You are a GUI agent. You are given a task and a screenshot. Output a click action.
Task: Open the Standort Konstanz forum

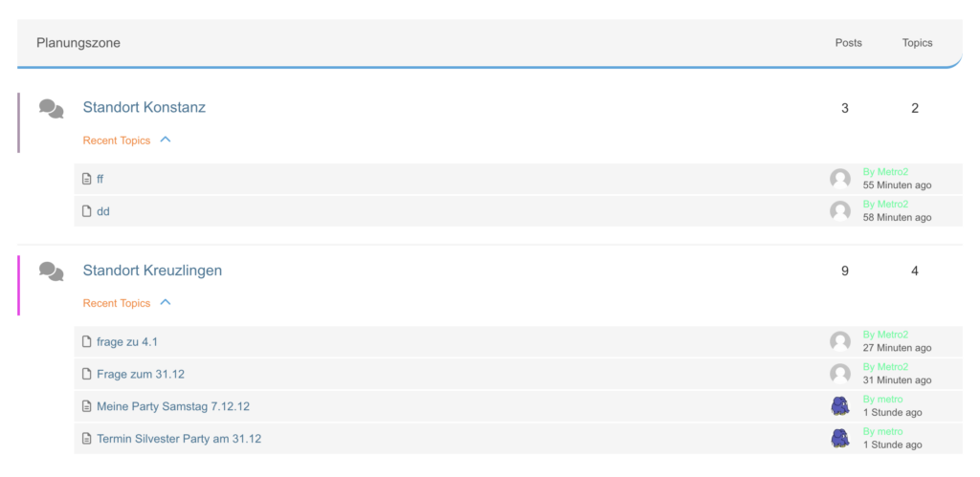tap(145, 107)
